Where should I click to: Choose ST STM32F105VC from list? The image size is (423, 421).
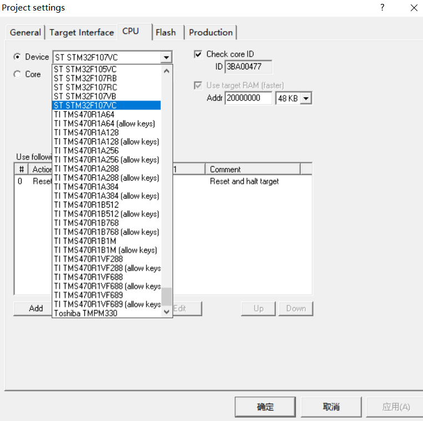pos(107,69)
